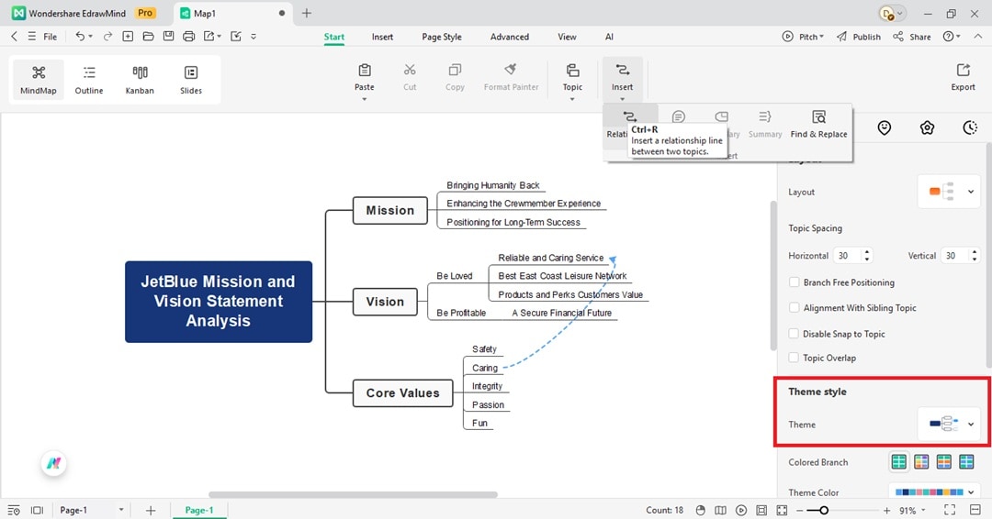Viewport: 992px width, 519px height.
Task: Enable Branch Free Positioning checkbox
Action: coord(794,282)
